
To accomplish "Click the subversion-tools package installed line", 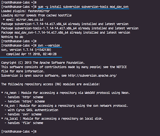I will click(x=70, y=28).
